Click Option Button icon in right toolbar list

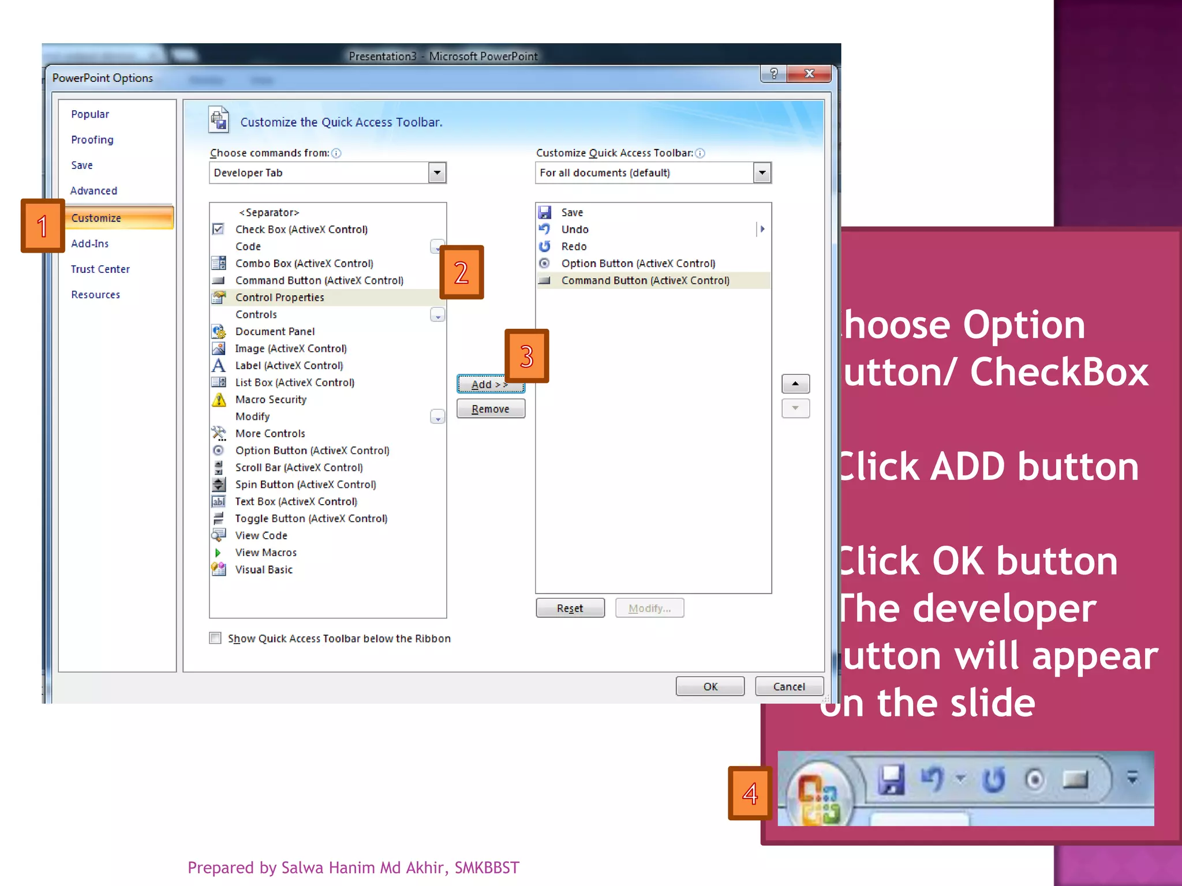point(544,263)
